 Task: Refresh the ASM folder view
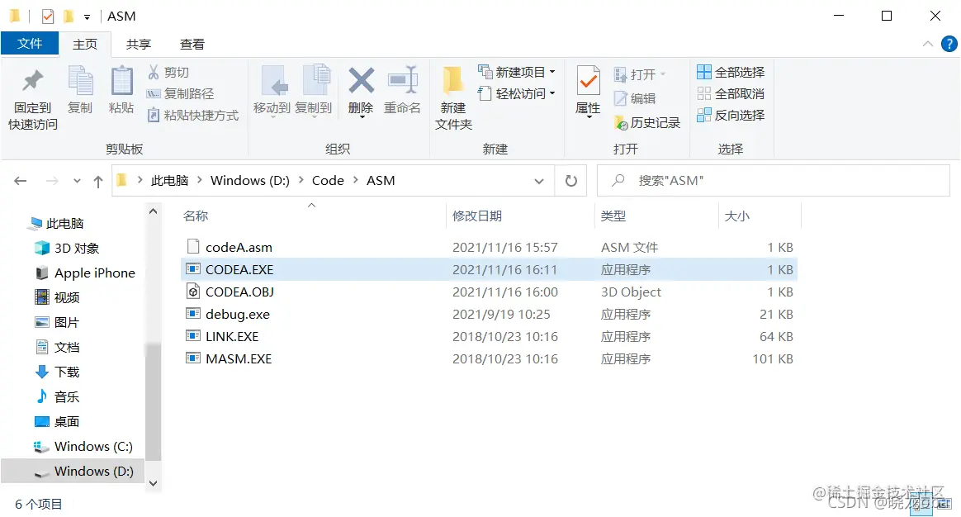570,181
